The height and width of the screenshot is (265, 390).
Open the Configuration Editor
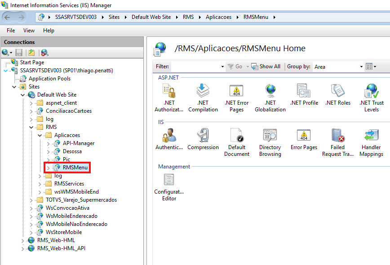pyautogui.click(x=169, y=187)
